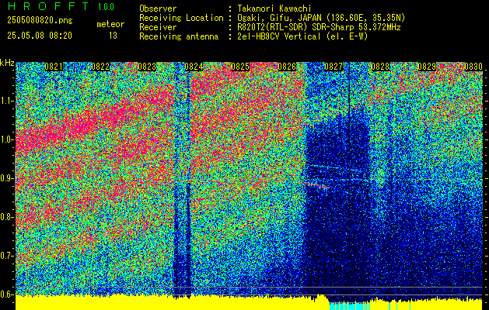Click the red meteor echo streak after 0826

316,185
